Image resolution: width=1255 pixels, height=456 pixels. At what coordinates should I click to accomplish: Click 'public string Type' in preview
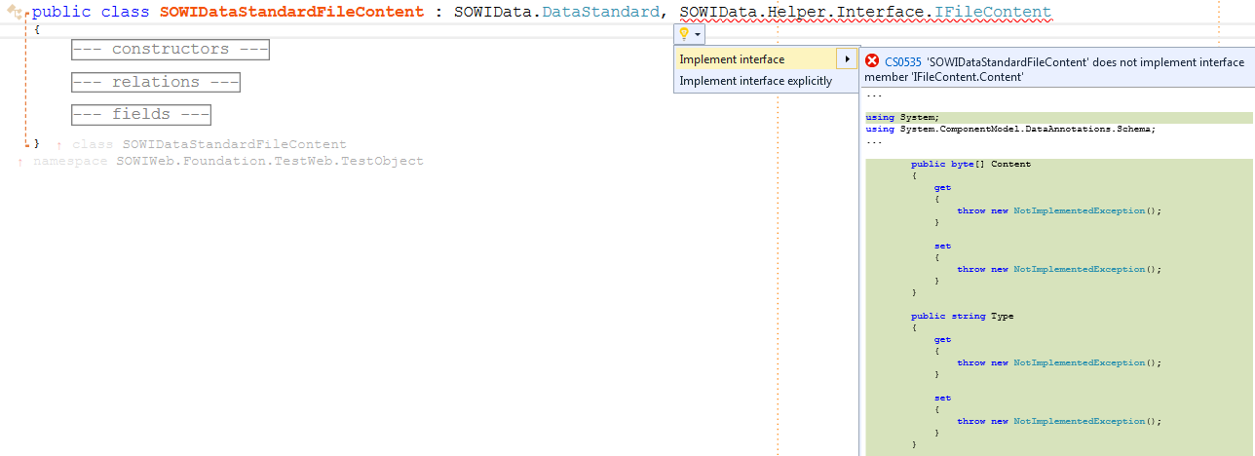click(x=962, y=316)
